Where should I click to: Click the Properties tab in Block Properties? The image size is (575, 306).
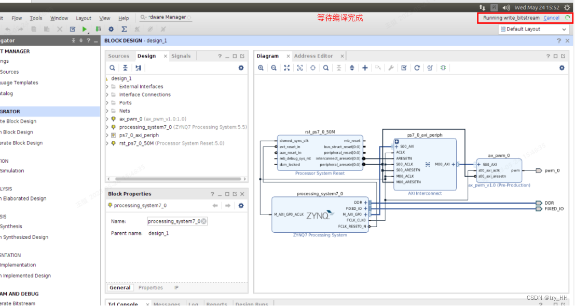[150, 287]
